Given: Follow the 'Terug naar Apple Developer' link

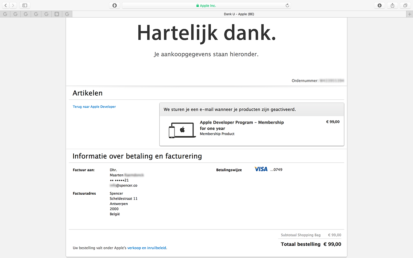Looking at the screenshot, I should click(94, 107).
